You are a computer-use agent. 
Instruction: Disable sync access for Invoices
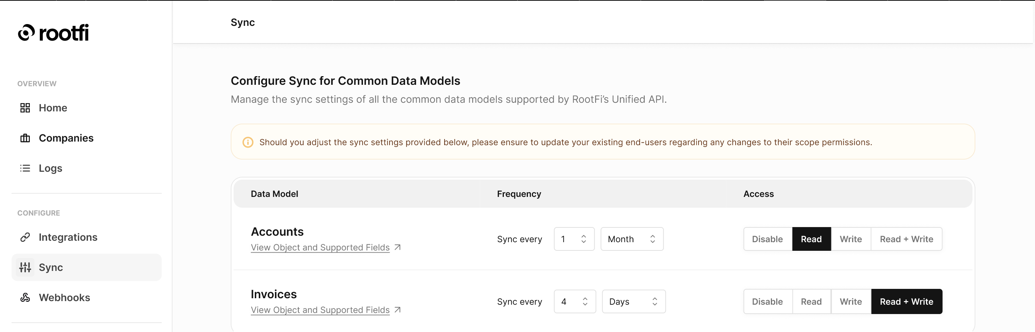(x=767, y=301)
